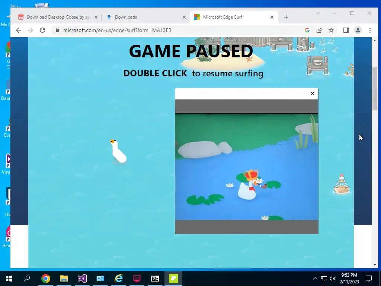Go forward in browser history

[31, 30]
